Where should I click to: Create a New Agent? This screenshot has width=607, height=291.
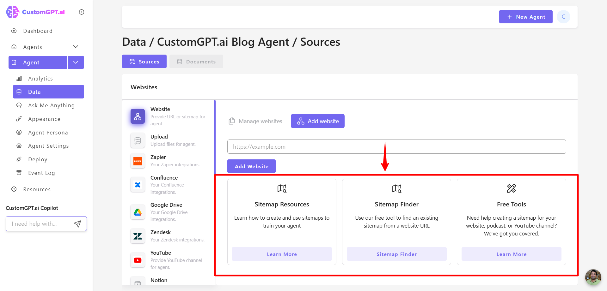click(526, 17)
